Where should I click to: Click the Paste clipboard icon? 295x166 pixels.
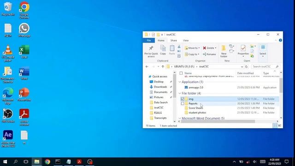click(172, 48)
